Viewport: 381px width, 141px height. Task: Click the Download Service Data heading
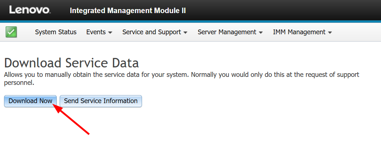point(71,63)
